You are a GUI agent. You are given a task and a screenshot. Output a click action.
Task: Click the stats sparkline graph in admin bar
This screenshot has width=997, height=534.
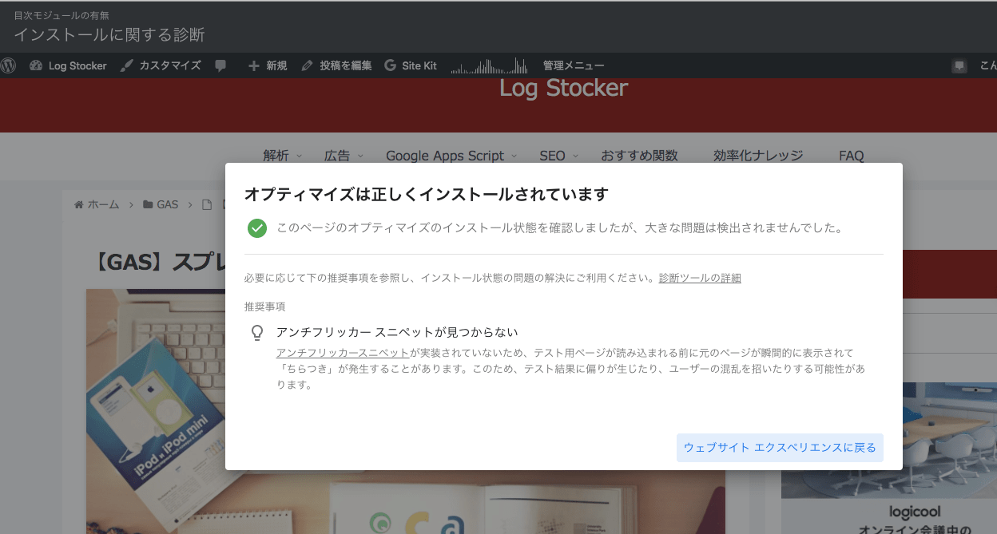click(x=490, y=65)
